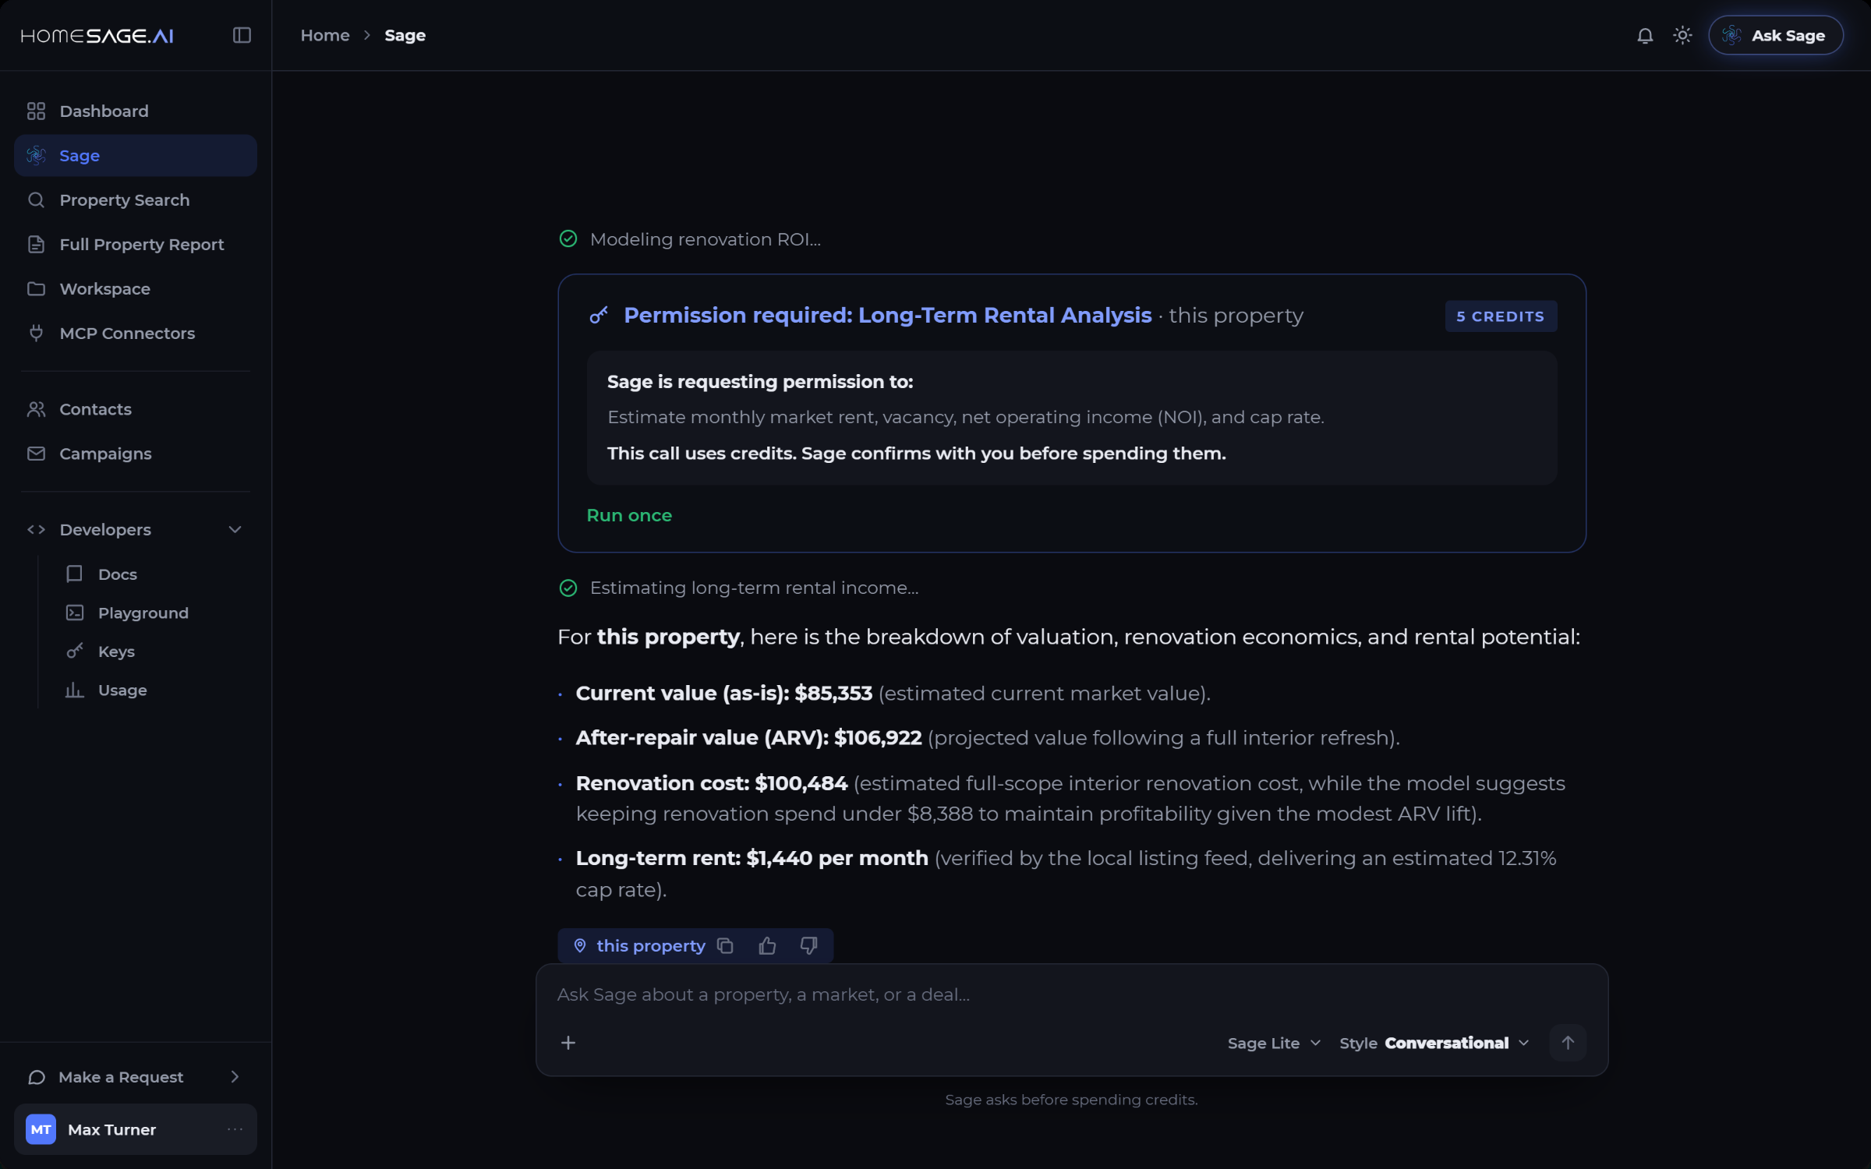The image size is (1871, 1169).
Task: Copy the response with the copy icon
Action: (725, 945)
